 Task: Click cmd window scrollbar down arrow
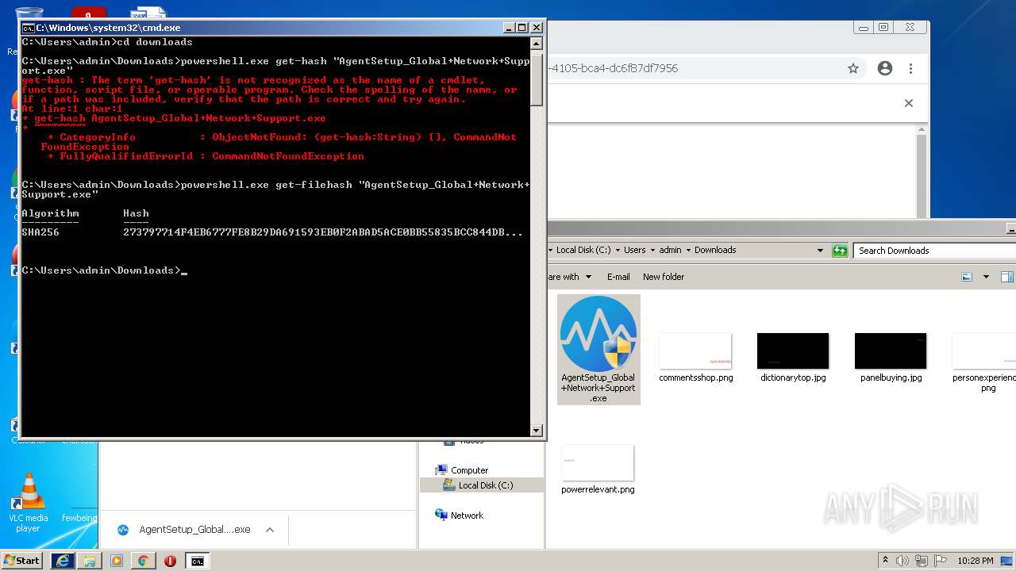[537, 431]
